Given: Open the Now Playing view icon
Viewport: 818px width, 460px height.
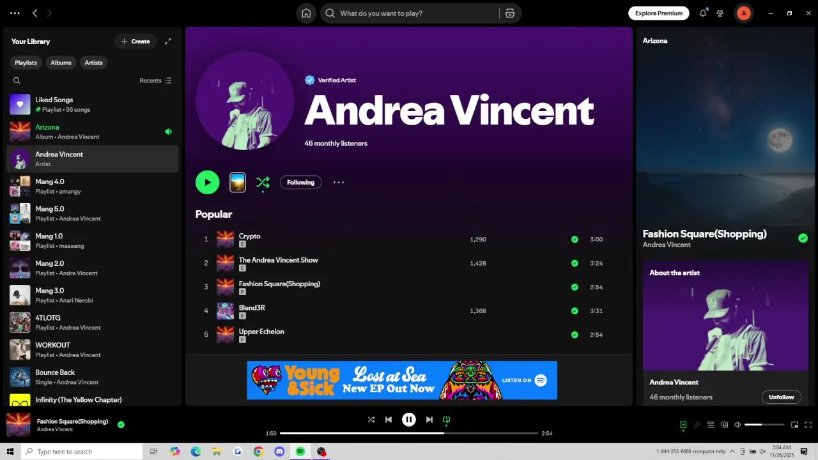Looking at the screenshot, I should pyautogui.click(x=683, y=425).
